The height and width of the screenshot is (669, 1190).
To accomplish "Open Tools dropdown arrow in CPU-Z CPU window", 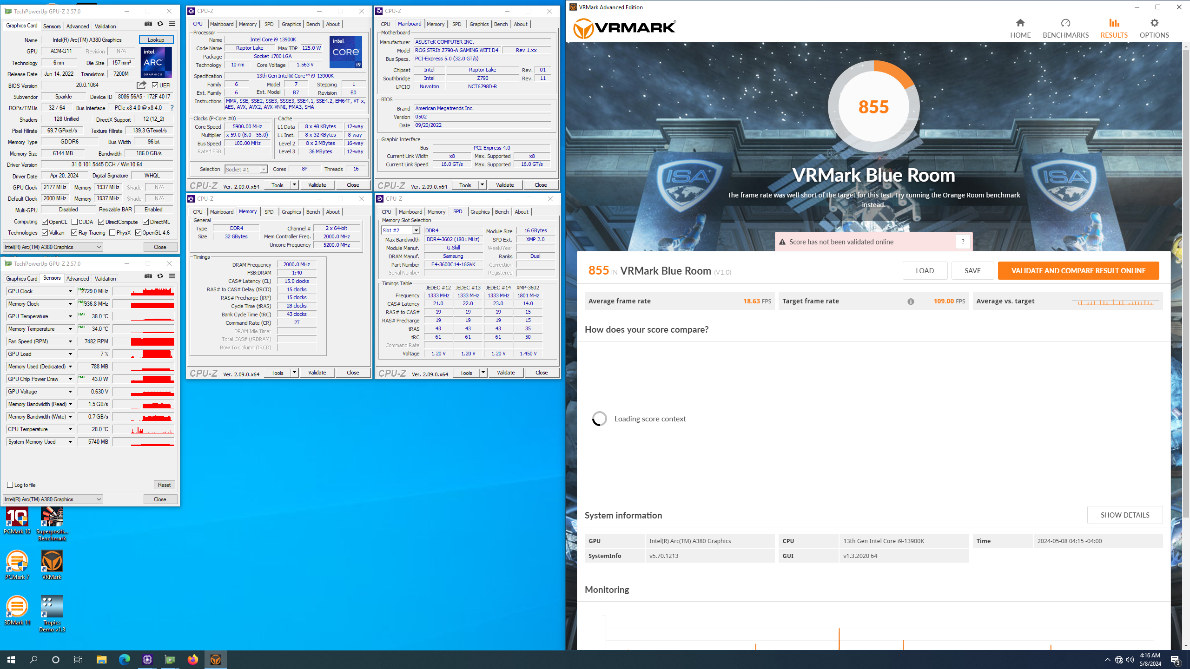I will tap(294, 185).
